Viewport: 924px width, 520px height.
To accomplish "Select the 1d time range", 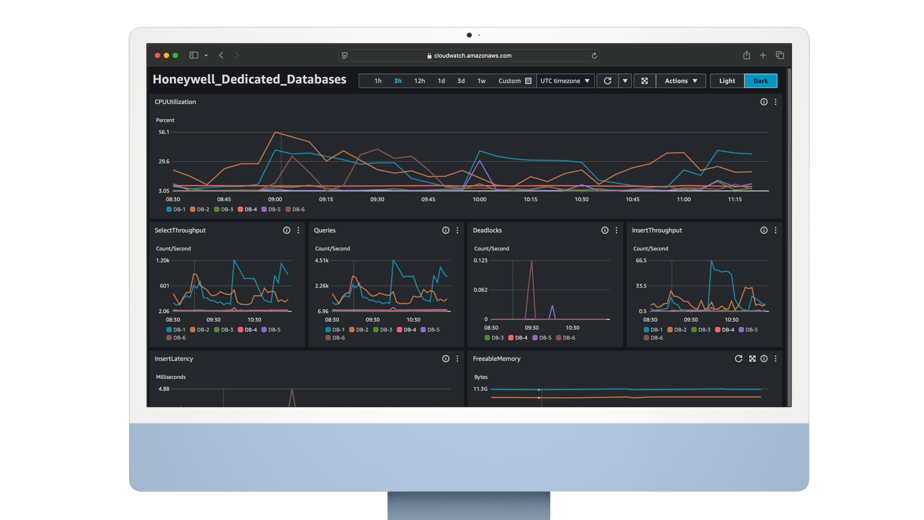I will 441,81.
